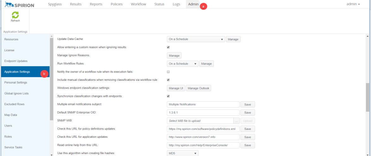The height and width of the screenshot is (156, 371).
Task: Click Manage button for Ignore Reasons
Action: 174,56
